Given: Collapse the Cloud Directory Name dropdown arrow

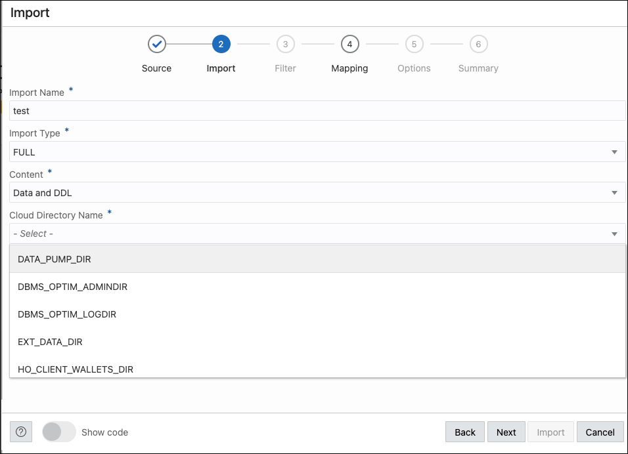Looking at the screenshot, I should point(614,234).
